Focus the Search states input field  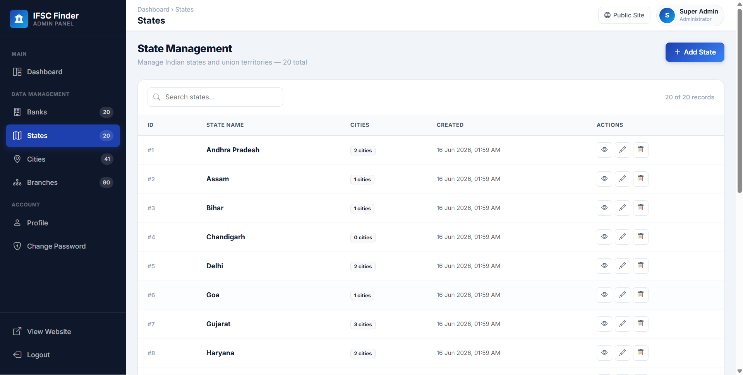pos(215,97)
